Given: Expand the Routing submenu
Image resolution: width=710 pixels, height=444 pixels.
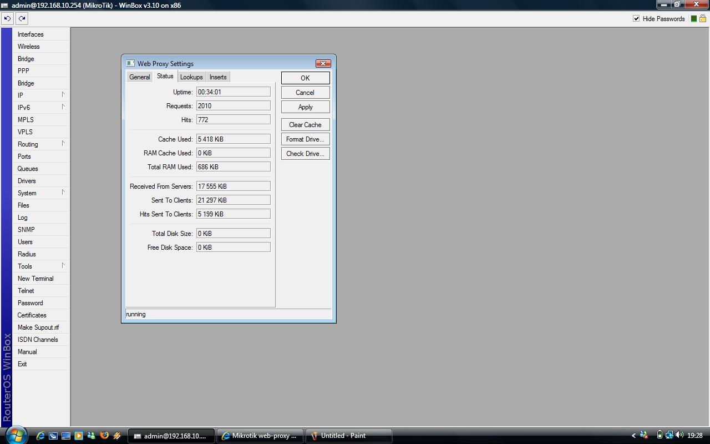Looking at the screenshot, I should tap(41, 144).
